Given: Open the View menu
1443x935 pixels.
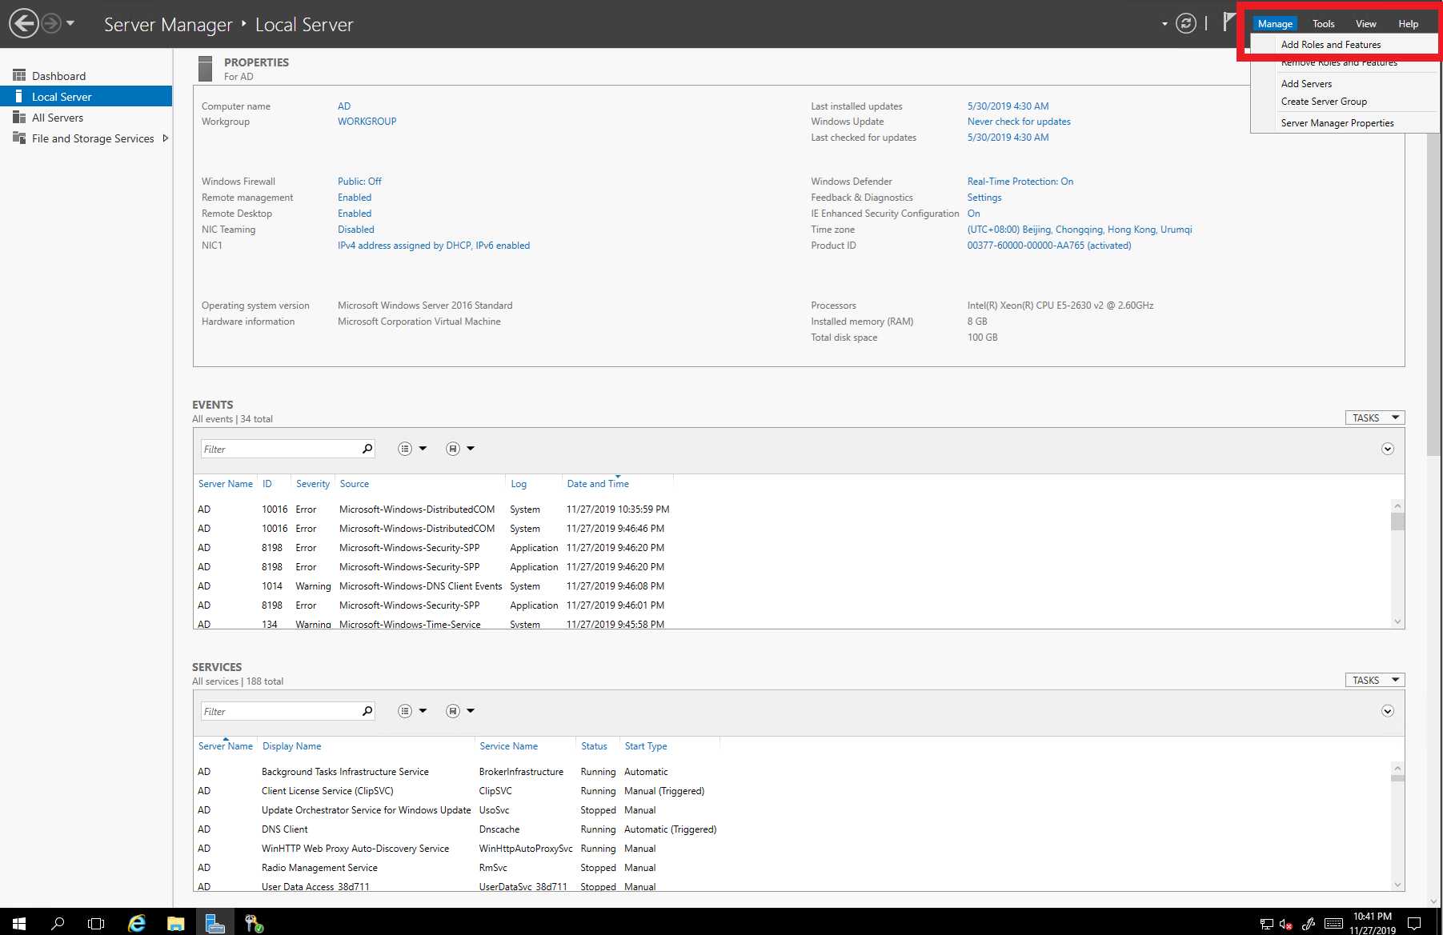Looking at the screenshot, I should pyautogui.click(x=1365, y=23).
